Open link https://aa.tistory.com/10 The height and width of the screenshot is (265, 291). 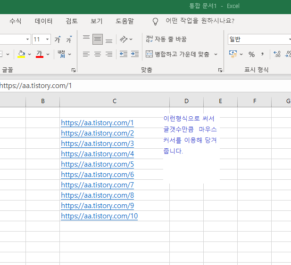coord(100,216)
